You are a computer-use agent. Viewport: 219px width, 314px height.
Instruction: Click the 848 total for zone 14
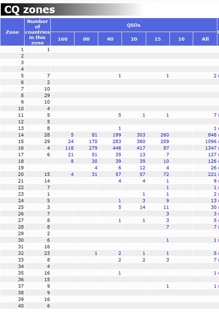(212, 135)
